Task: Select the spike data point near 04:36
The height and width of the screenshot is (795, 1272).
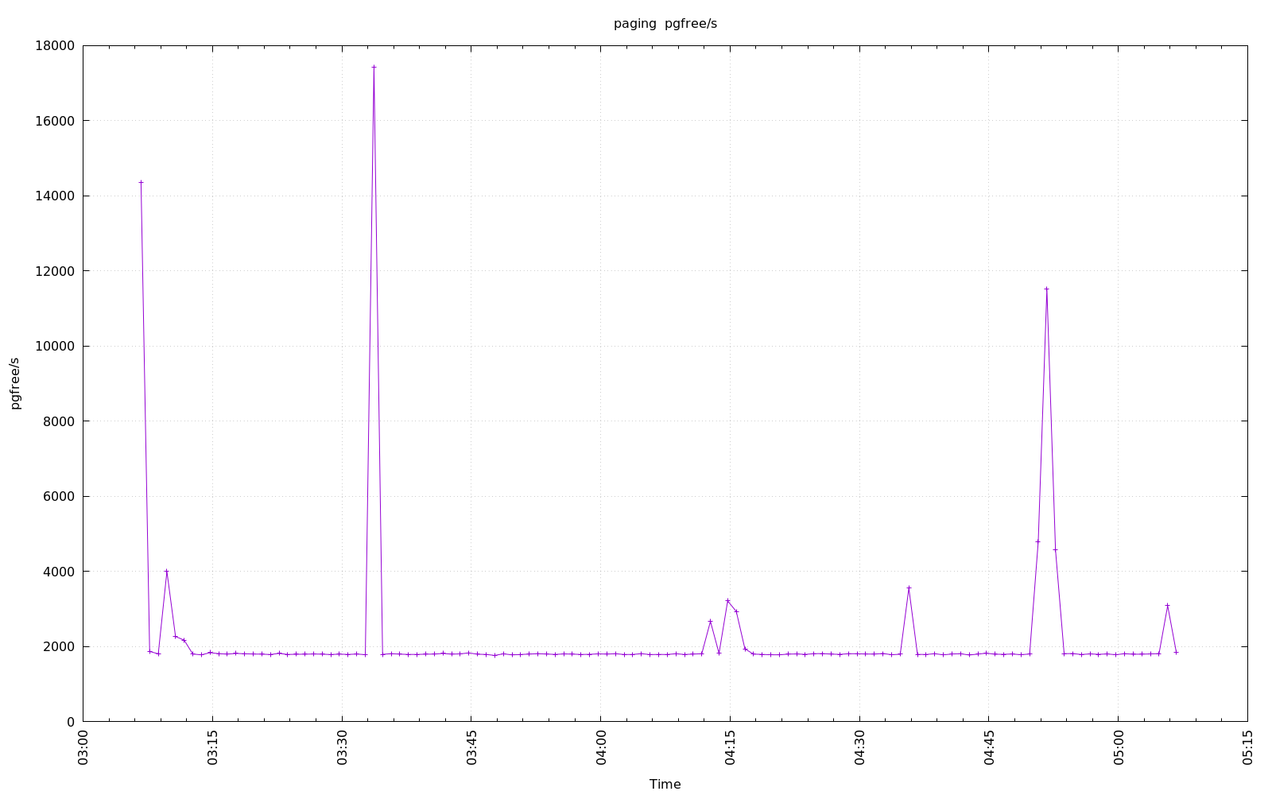Action: (x=909, y=588)
